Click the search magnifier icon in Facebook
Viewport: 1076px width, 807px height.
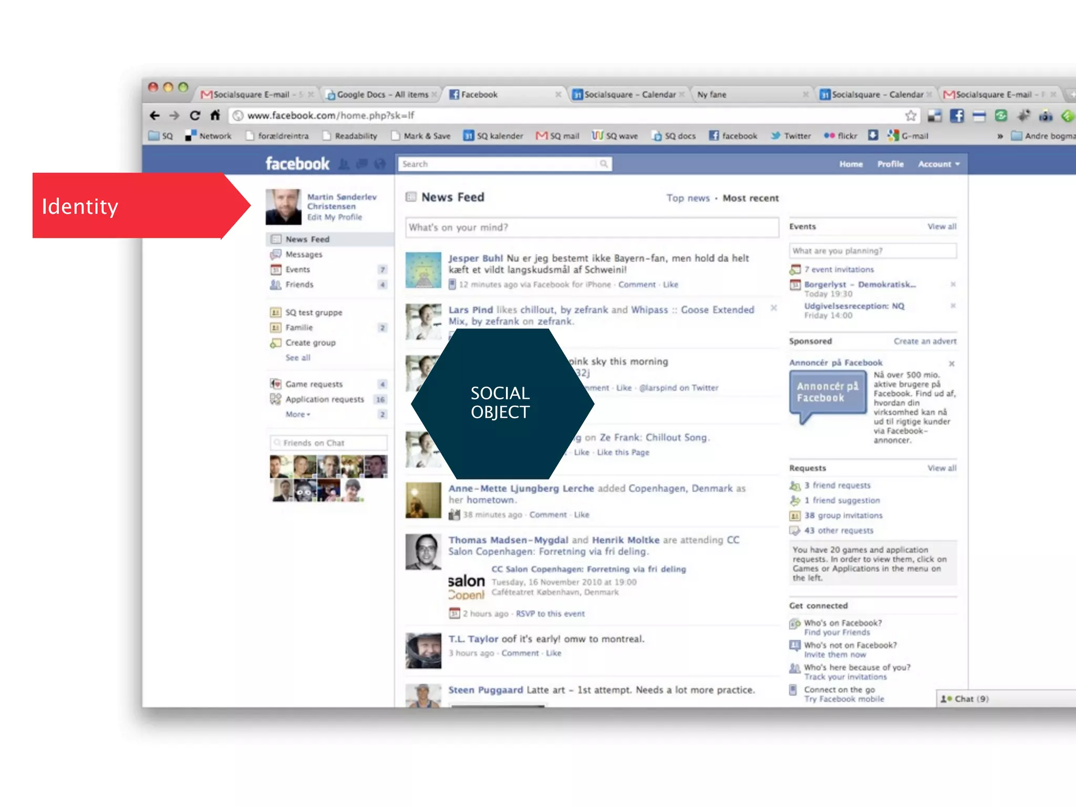coord(604,164)
